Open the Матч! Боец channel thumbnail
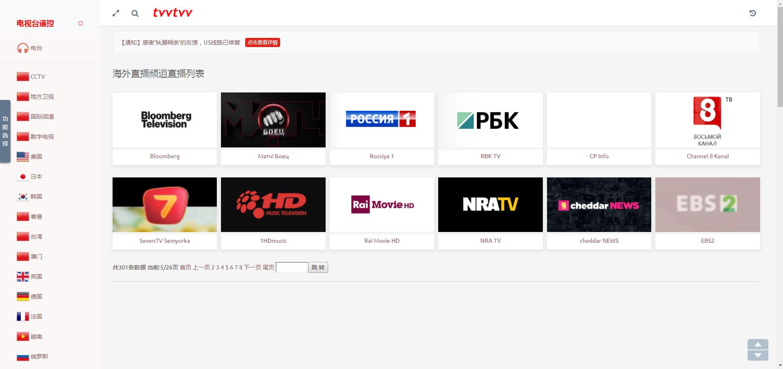 click(x=273, y=120)
